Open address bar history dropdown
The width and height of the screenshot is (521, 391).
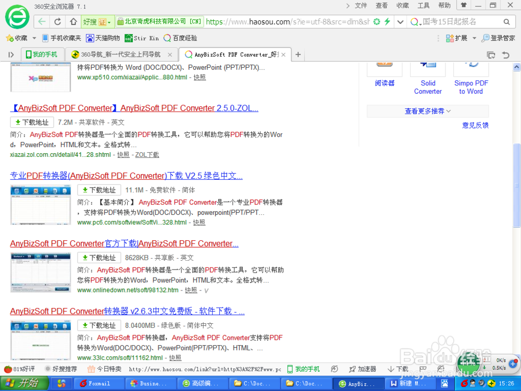400,22
